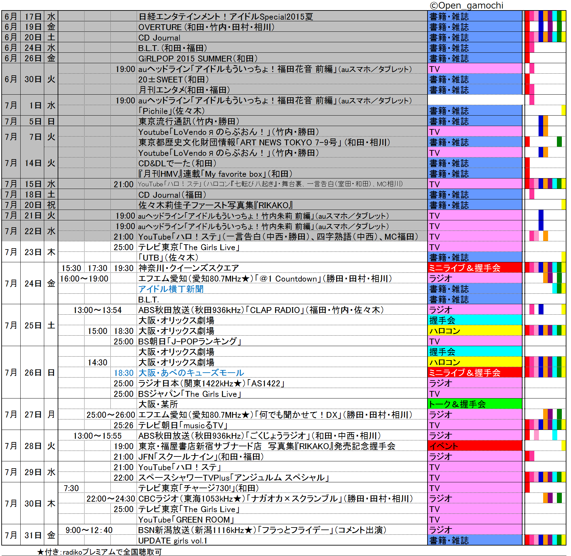Click the time cell 25:26

click(124, 425)
